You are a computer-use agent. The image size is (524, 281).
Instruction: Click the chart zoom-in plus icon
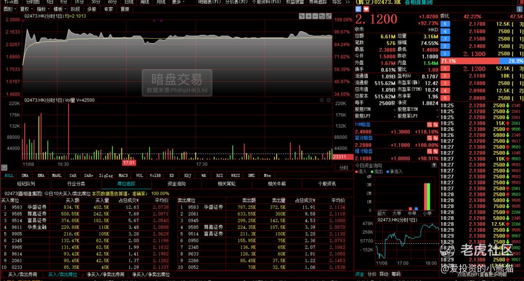click(x=309, y=16)
